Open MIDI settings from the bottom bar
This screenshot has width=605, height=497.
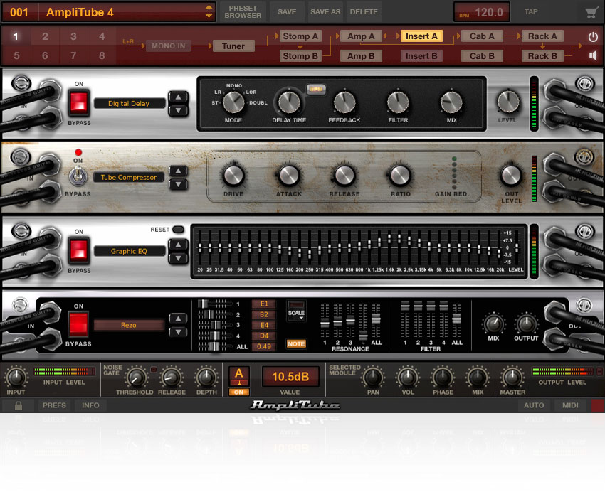point(571,405)
